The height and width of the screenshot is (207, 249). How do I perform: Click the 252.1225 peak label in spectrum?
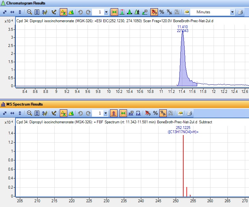coord(183,128)
